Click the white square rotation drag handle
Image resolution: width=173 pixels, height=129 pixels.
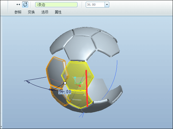click(x=65, y=83)
